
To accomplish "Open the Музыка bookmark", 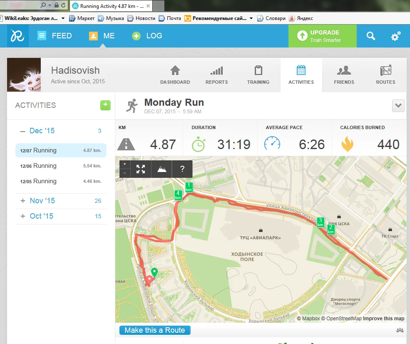I will pos(111,18).
